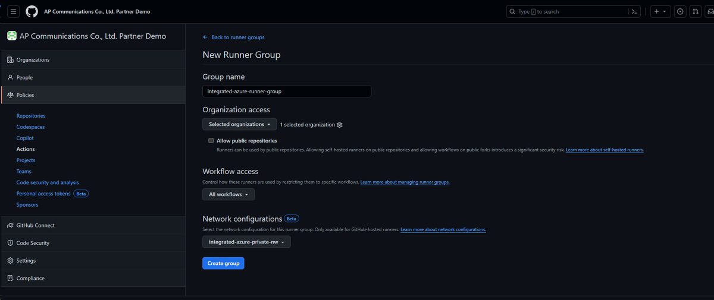Open Organizations in the sidebar
This screenshot has height=300, width=714.
coord(93,60)
